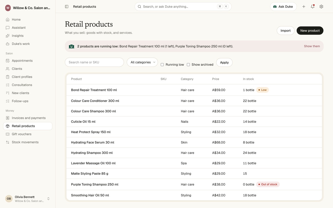Viewport: 333px width, 208px height.
Task: Click the Duke mascot icon in alert banner
Action: coord(72,46)
